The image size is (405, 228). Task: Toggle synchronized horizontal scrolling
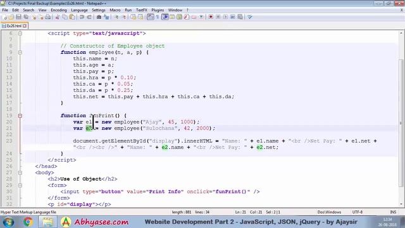point(140,17)
